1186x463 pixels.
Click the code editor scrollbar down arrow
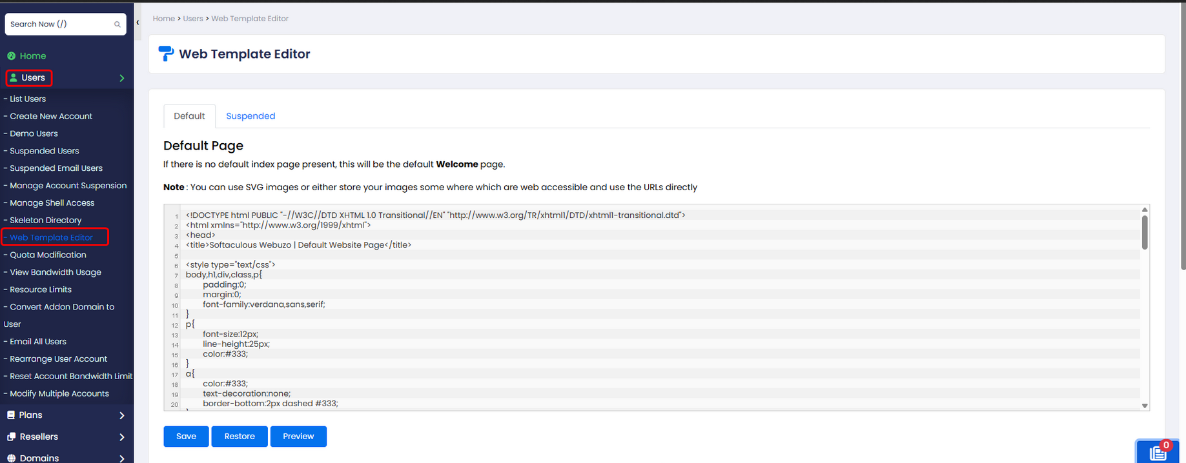tap(1145, 406)
